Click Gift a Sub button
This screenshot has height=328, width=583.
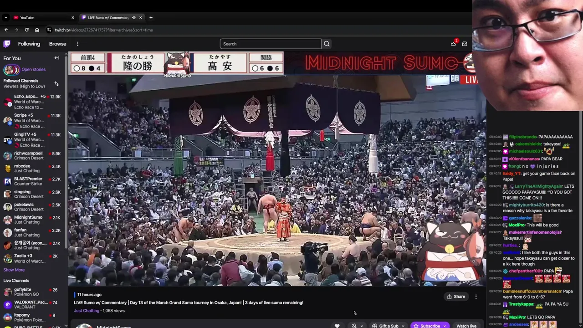pos(385,326)
